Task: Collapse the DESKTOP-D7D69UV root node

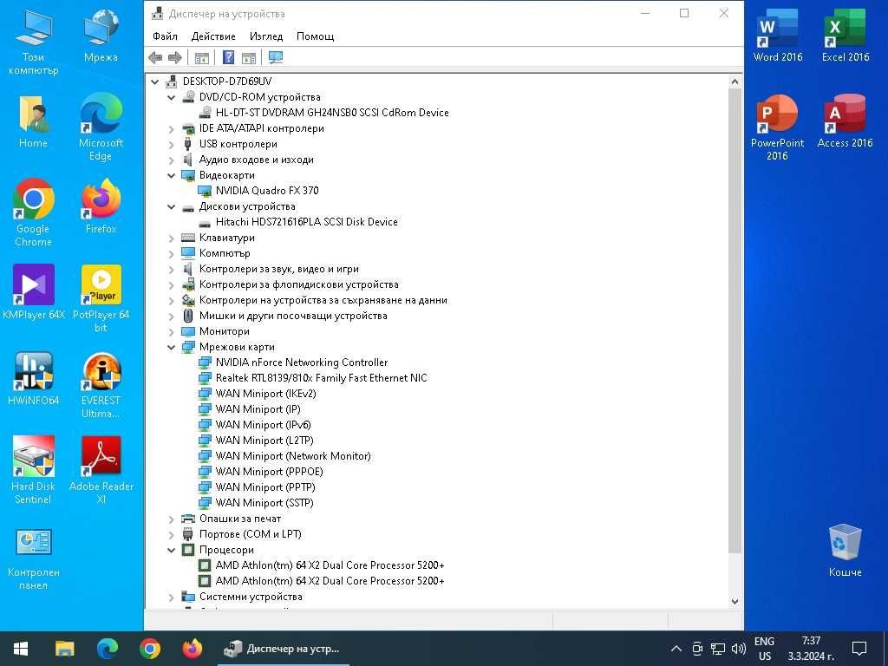Action: (154, 82)
